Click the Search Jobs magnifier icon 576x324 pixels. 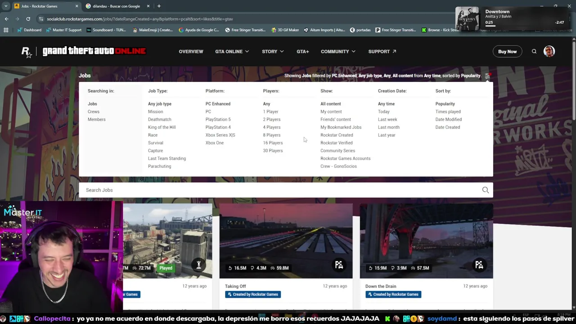click(x=486, y=190)
